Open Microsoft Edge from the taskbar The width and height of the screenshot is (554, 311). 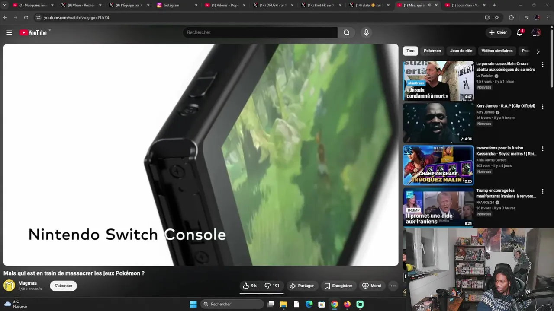pos(309,304)
